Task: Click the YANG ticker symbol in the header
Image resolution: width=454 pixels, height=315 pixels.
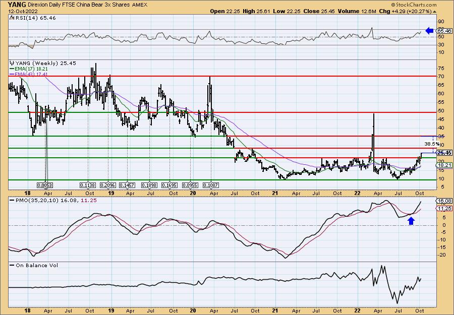Action: pos(17,5)
